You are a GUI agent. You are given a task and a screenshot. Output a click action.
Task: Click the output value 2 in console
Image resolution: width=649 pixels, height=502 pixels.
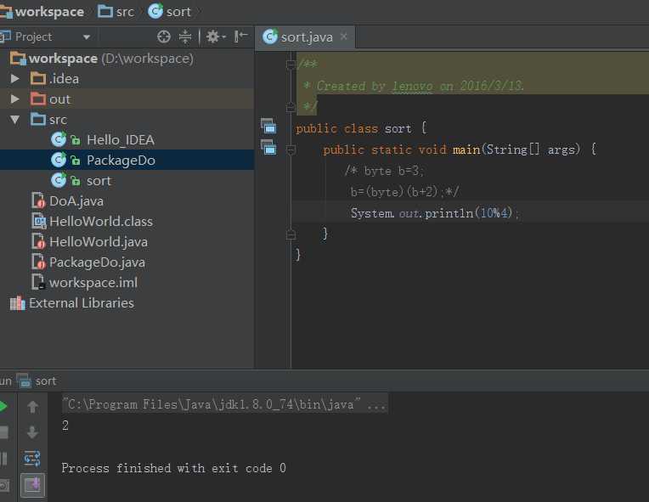[65, 425]
